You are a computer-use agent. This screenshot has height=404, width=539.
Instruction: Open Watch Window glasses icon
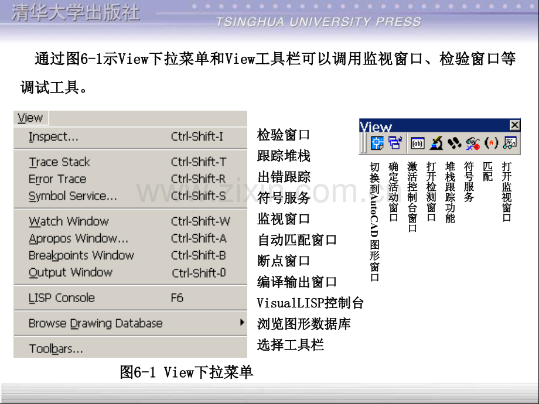510,143
